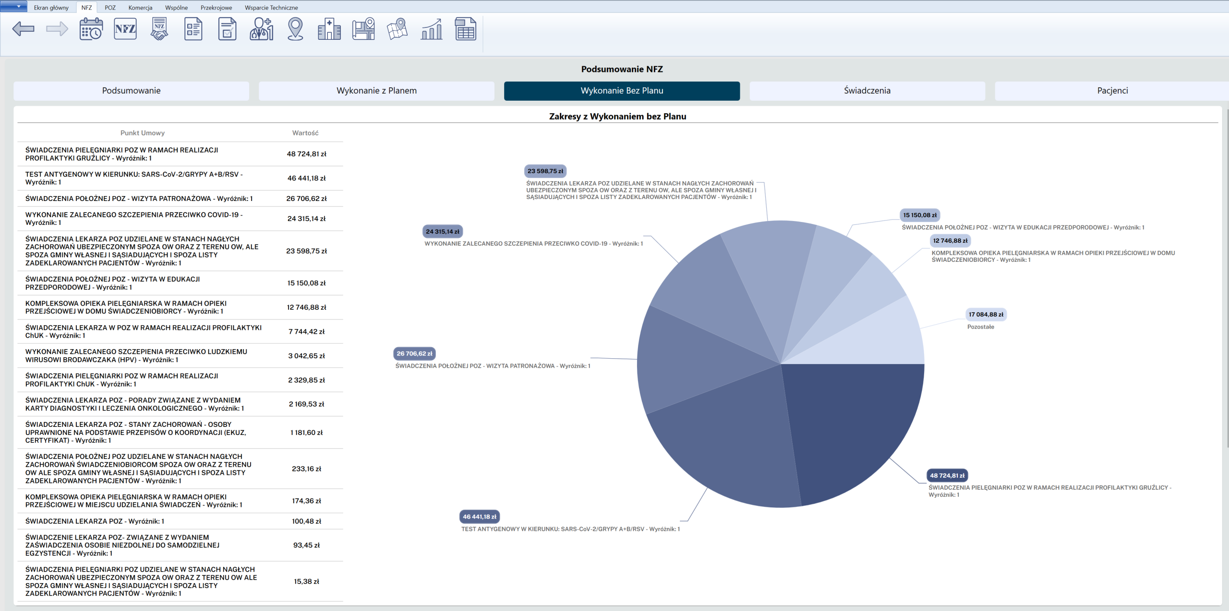Click the rising bar chart icon
Viewport: 1229px width, 611px height.
click(x=432, y=29)
